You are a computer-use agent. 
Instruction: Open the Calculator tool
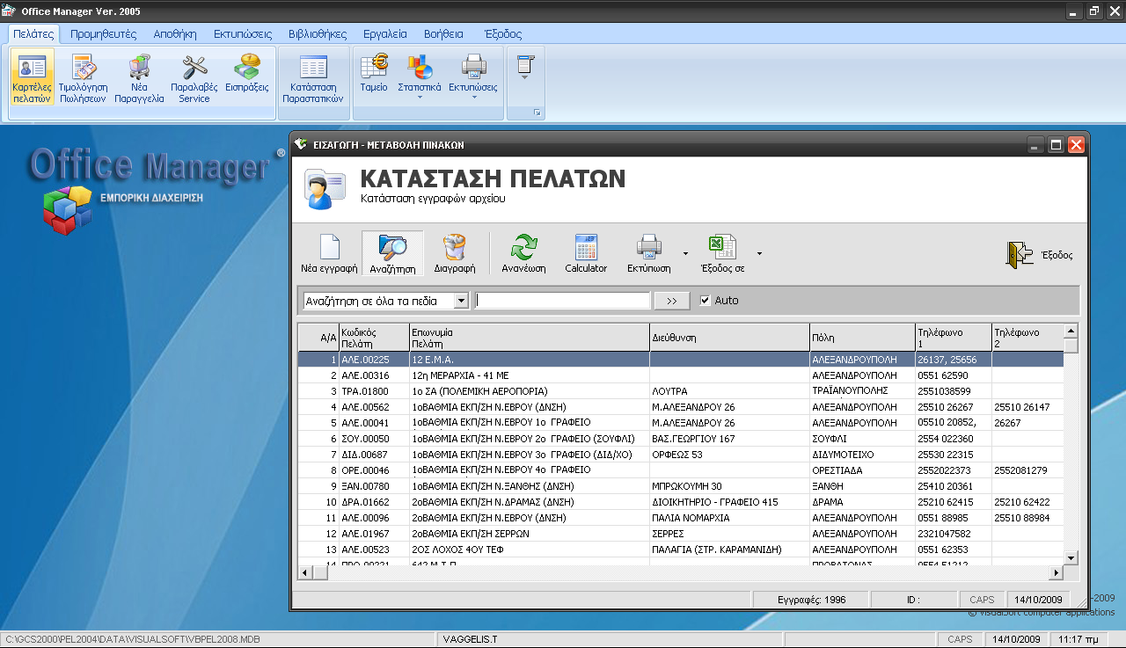(x=586, y=254)
